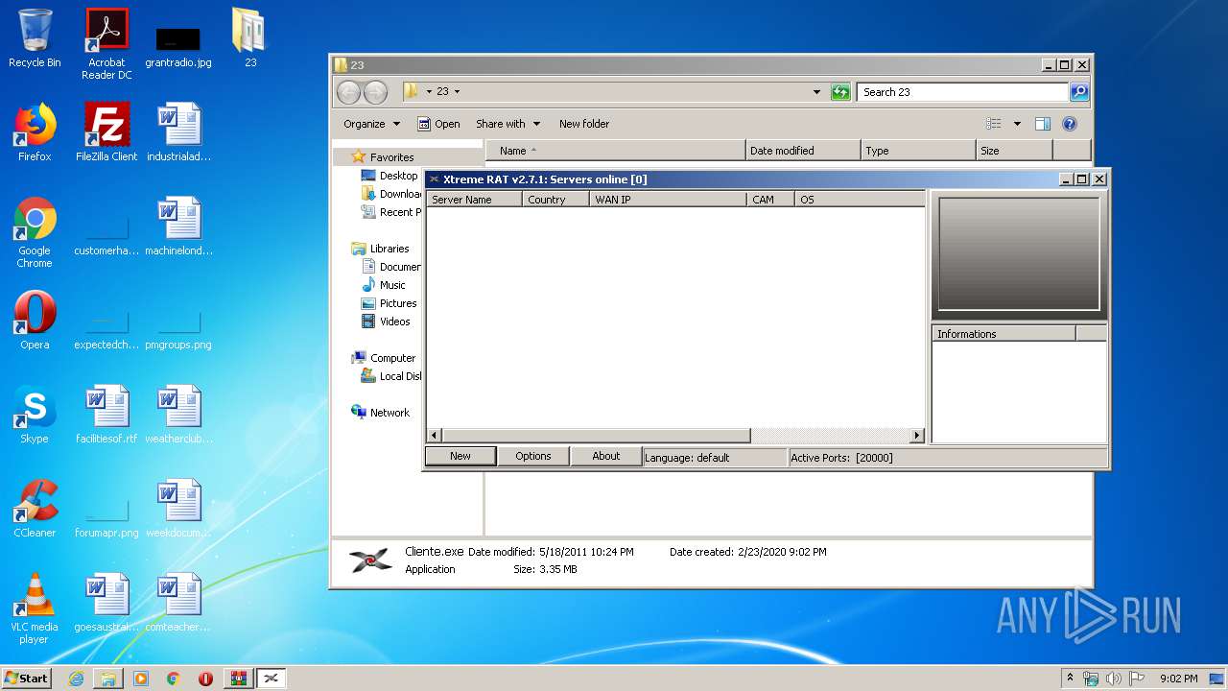Select Libraries in the navigation pane
Image resolution: width=1228 pixels, height=691 pixels.
click(381, 249)
